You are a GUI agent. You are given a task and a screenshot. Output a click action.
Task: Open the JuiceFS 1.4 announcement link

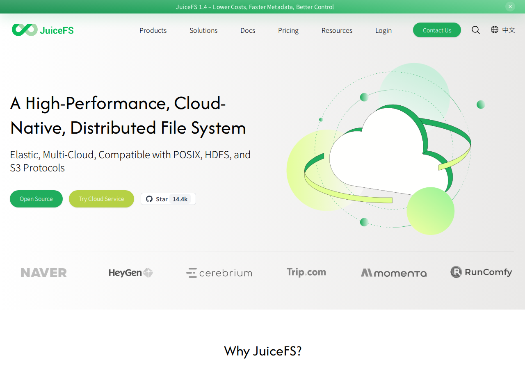[255, 7]
